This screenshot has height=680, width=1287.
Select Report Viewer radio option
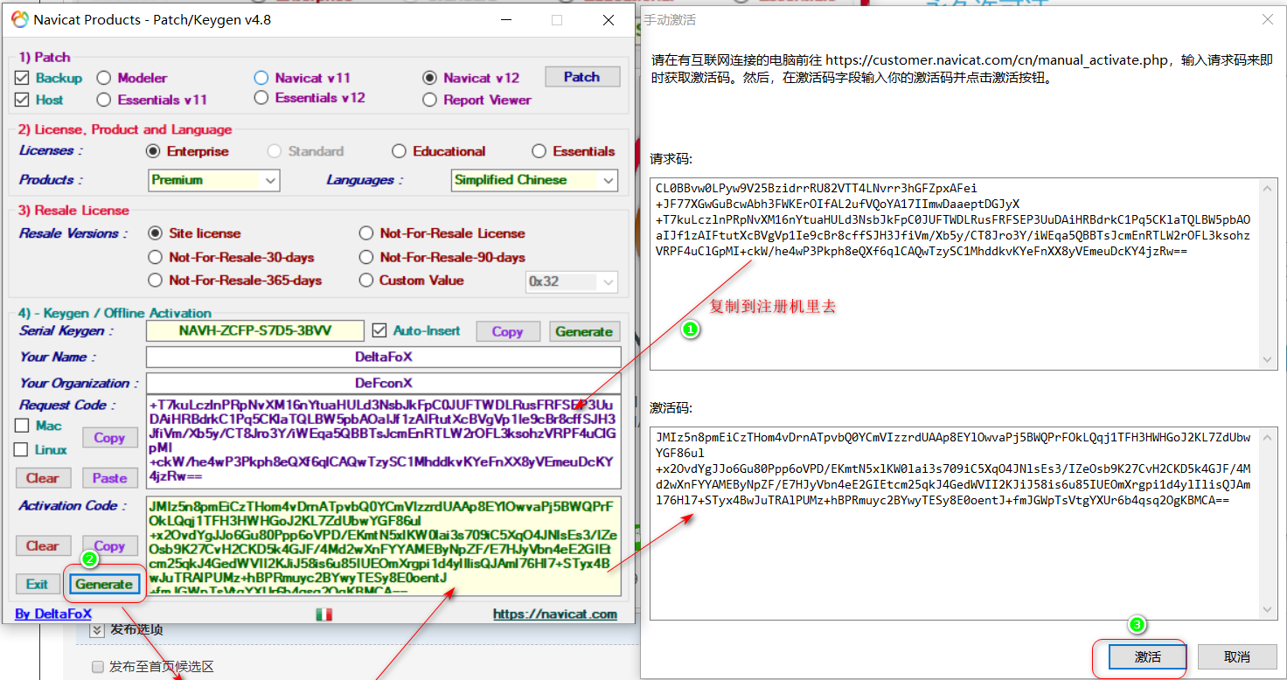(x=429, y=100)
